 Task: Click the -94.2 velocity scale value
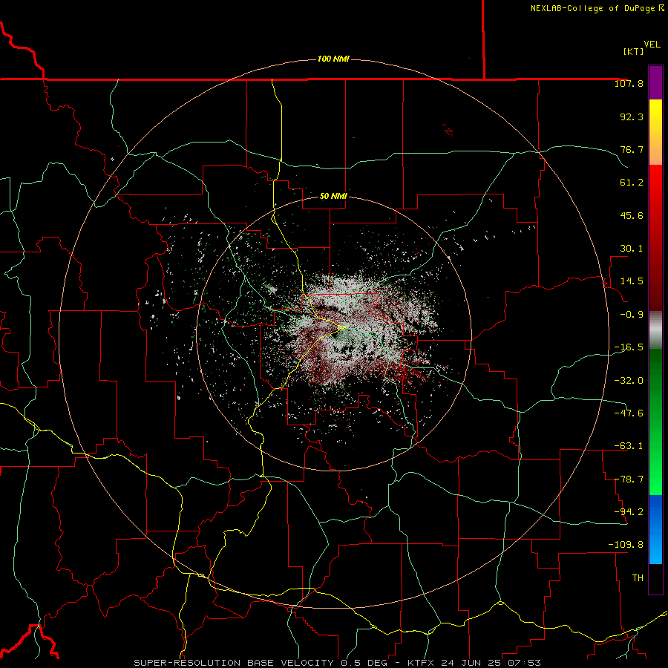pyautogui.click(x=629, y=511)
